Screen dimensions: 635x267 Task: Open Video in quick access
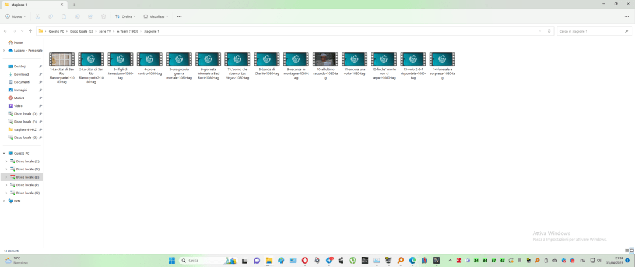click(x=18, y=106)
